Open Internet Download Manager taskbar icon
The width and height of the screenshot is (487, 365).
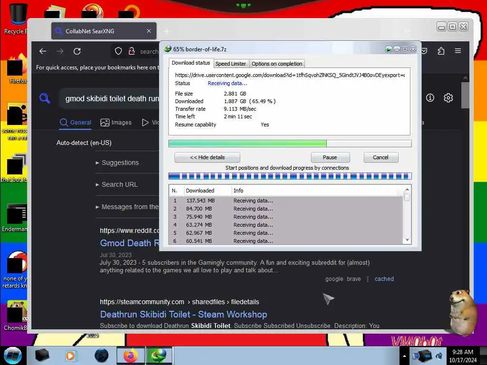(159, 355)
